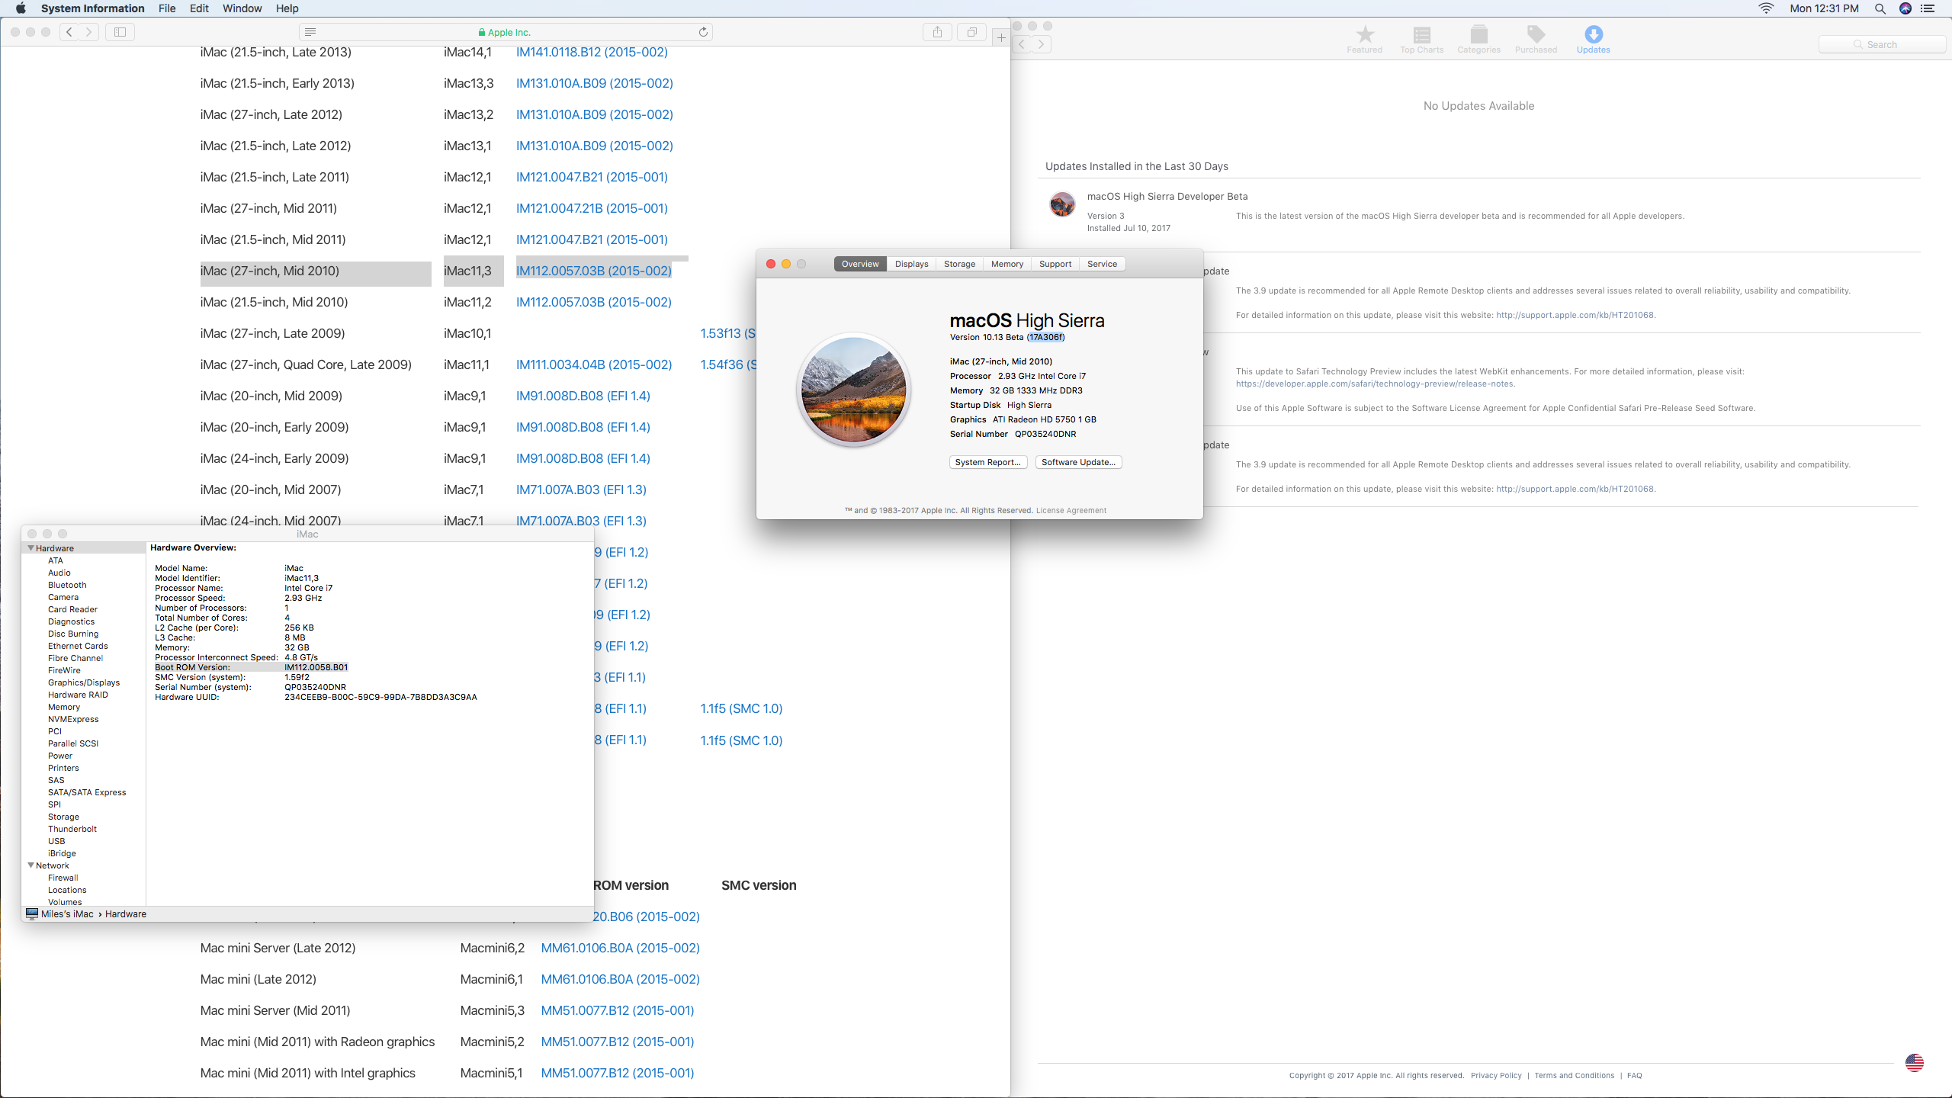This screenshot has width=1952, height=1098.
Task: Open 1.54f36 SMC link for iMac11,1
Action: 727,364
